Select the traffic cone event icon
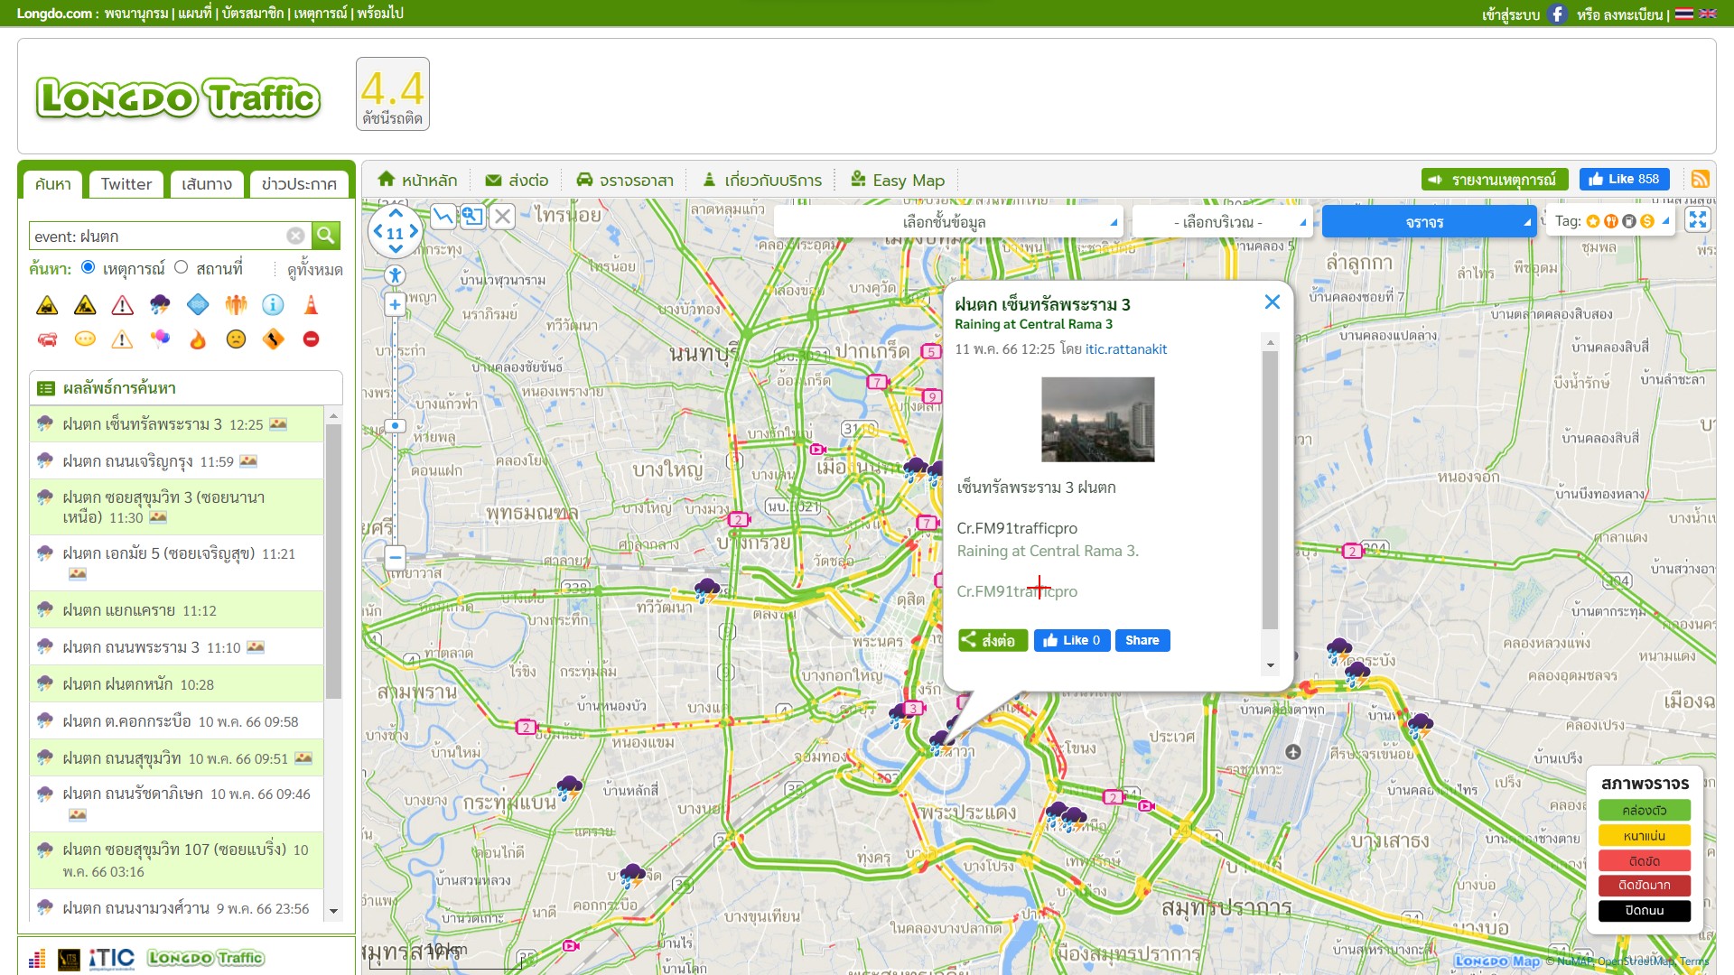This screenshot has width=1734, height=975. 311,305
